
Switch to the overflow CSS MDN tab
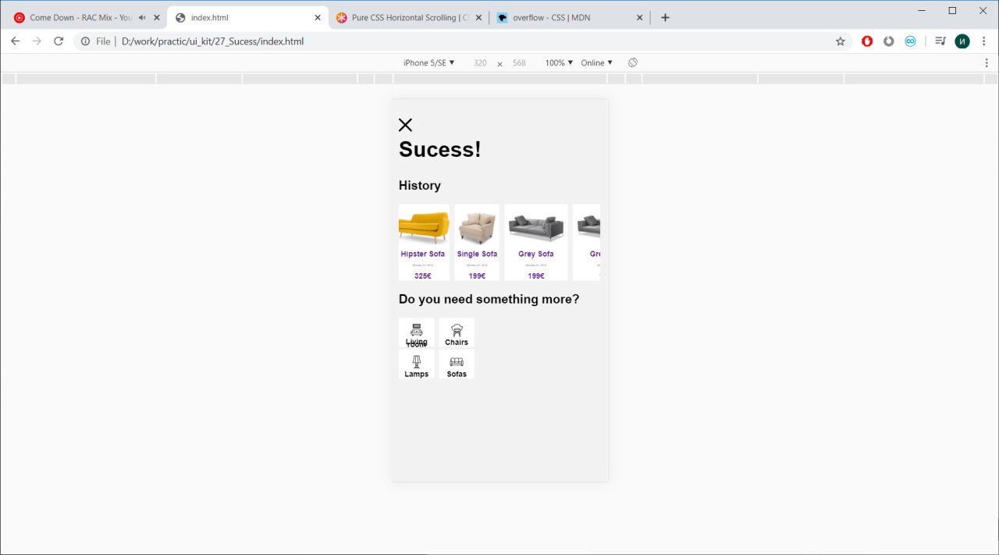click(x=570, y=17)
